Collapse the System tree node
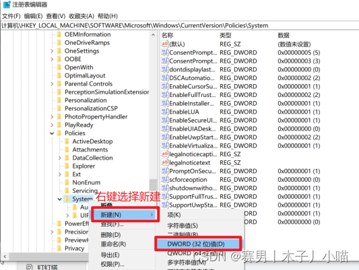This screenshot has width=359, height=270. [60, 199]
